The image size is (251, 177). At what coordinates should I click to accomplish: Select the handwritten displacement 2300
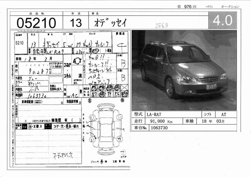80,51
